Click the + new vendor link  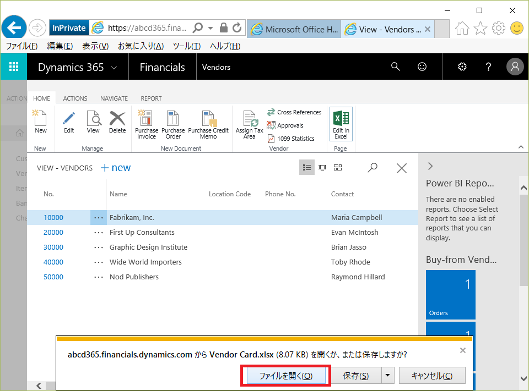[x=116, y=167]
